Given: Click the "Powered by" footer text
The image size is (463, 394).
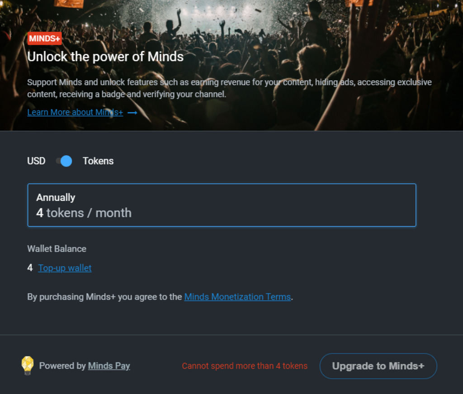Looking at the screenshot, I should (x=62, y=366).
